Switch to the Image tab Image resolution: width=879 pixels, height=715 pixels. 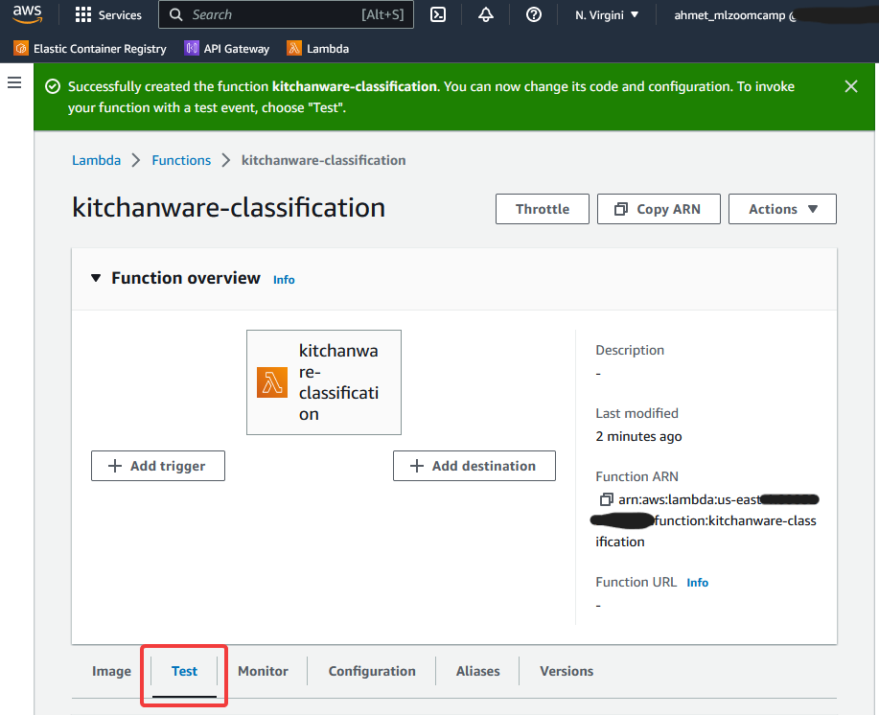coord(111,671)
